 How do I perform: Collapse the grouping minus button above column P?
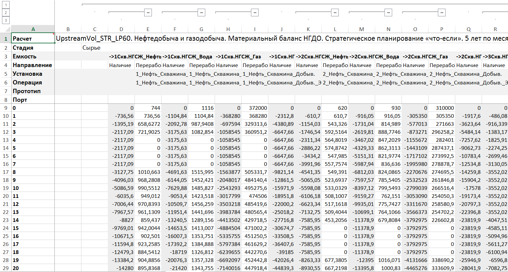(442, 13)
